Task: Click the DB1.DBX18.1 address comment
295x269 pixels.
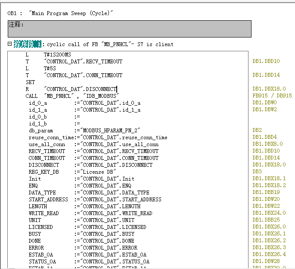Action: 269,178
